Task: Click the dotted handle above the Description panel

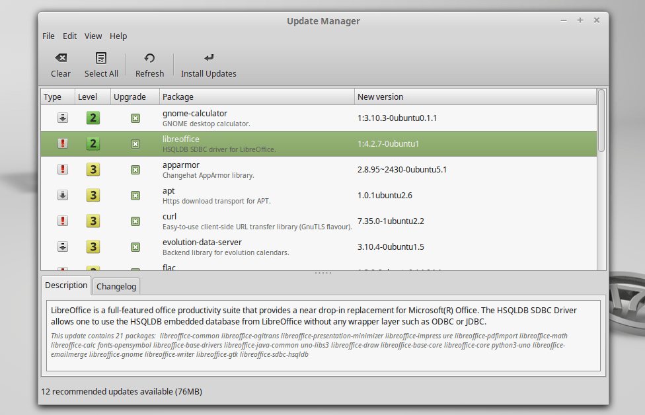Action: click(x=322, y=272)
